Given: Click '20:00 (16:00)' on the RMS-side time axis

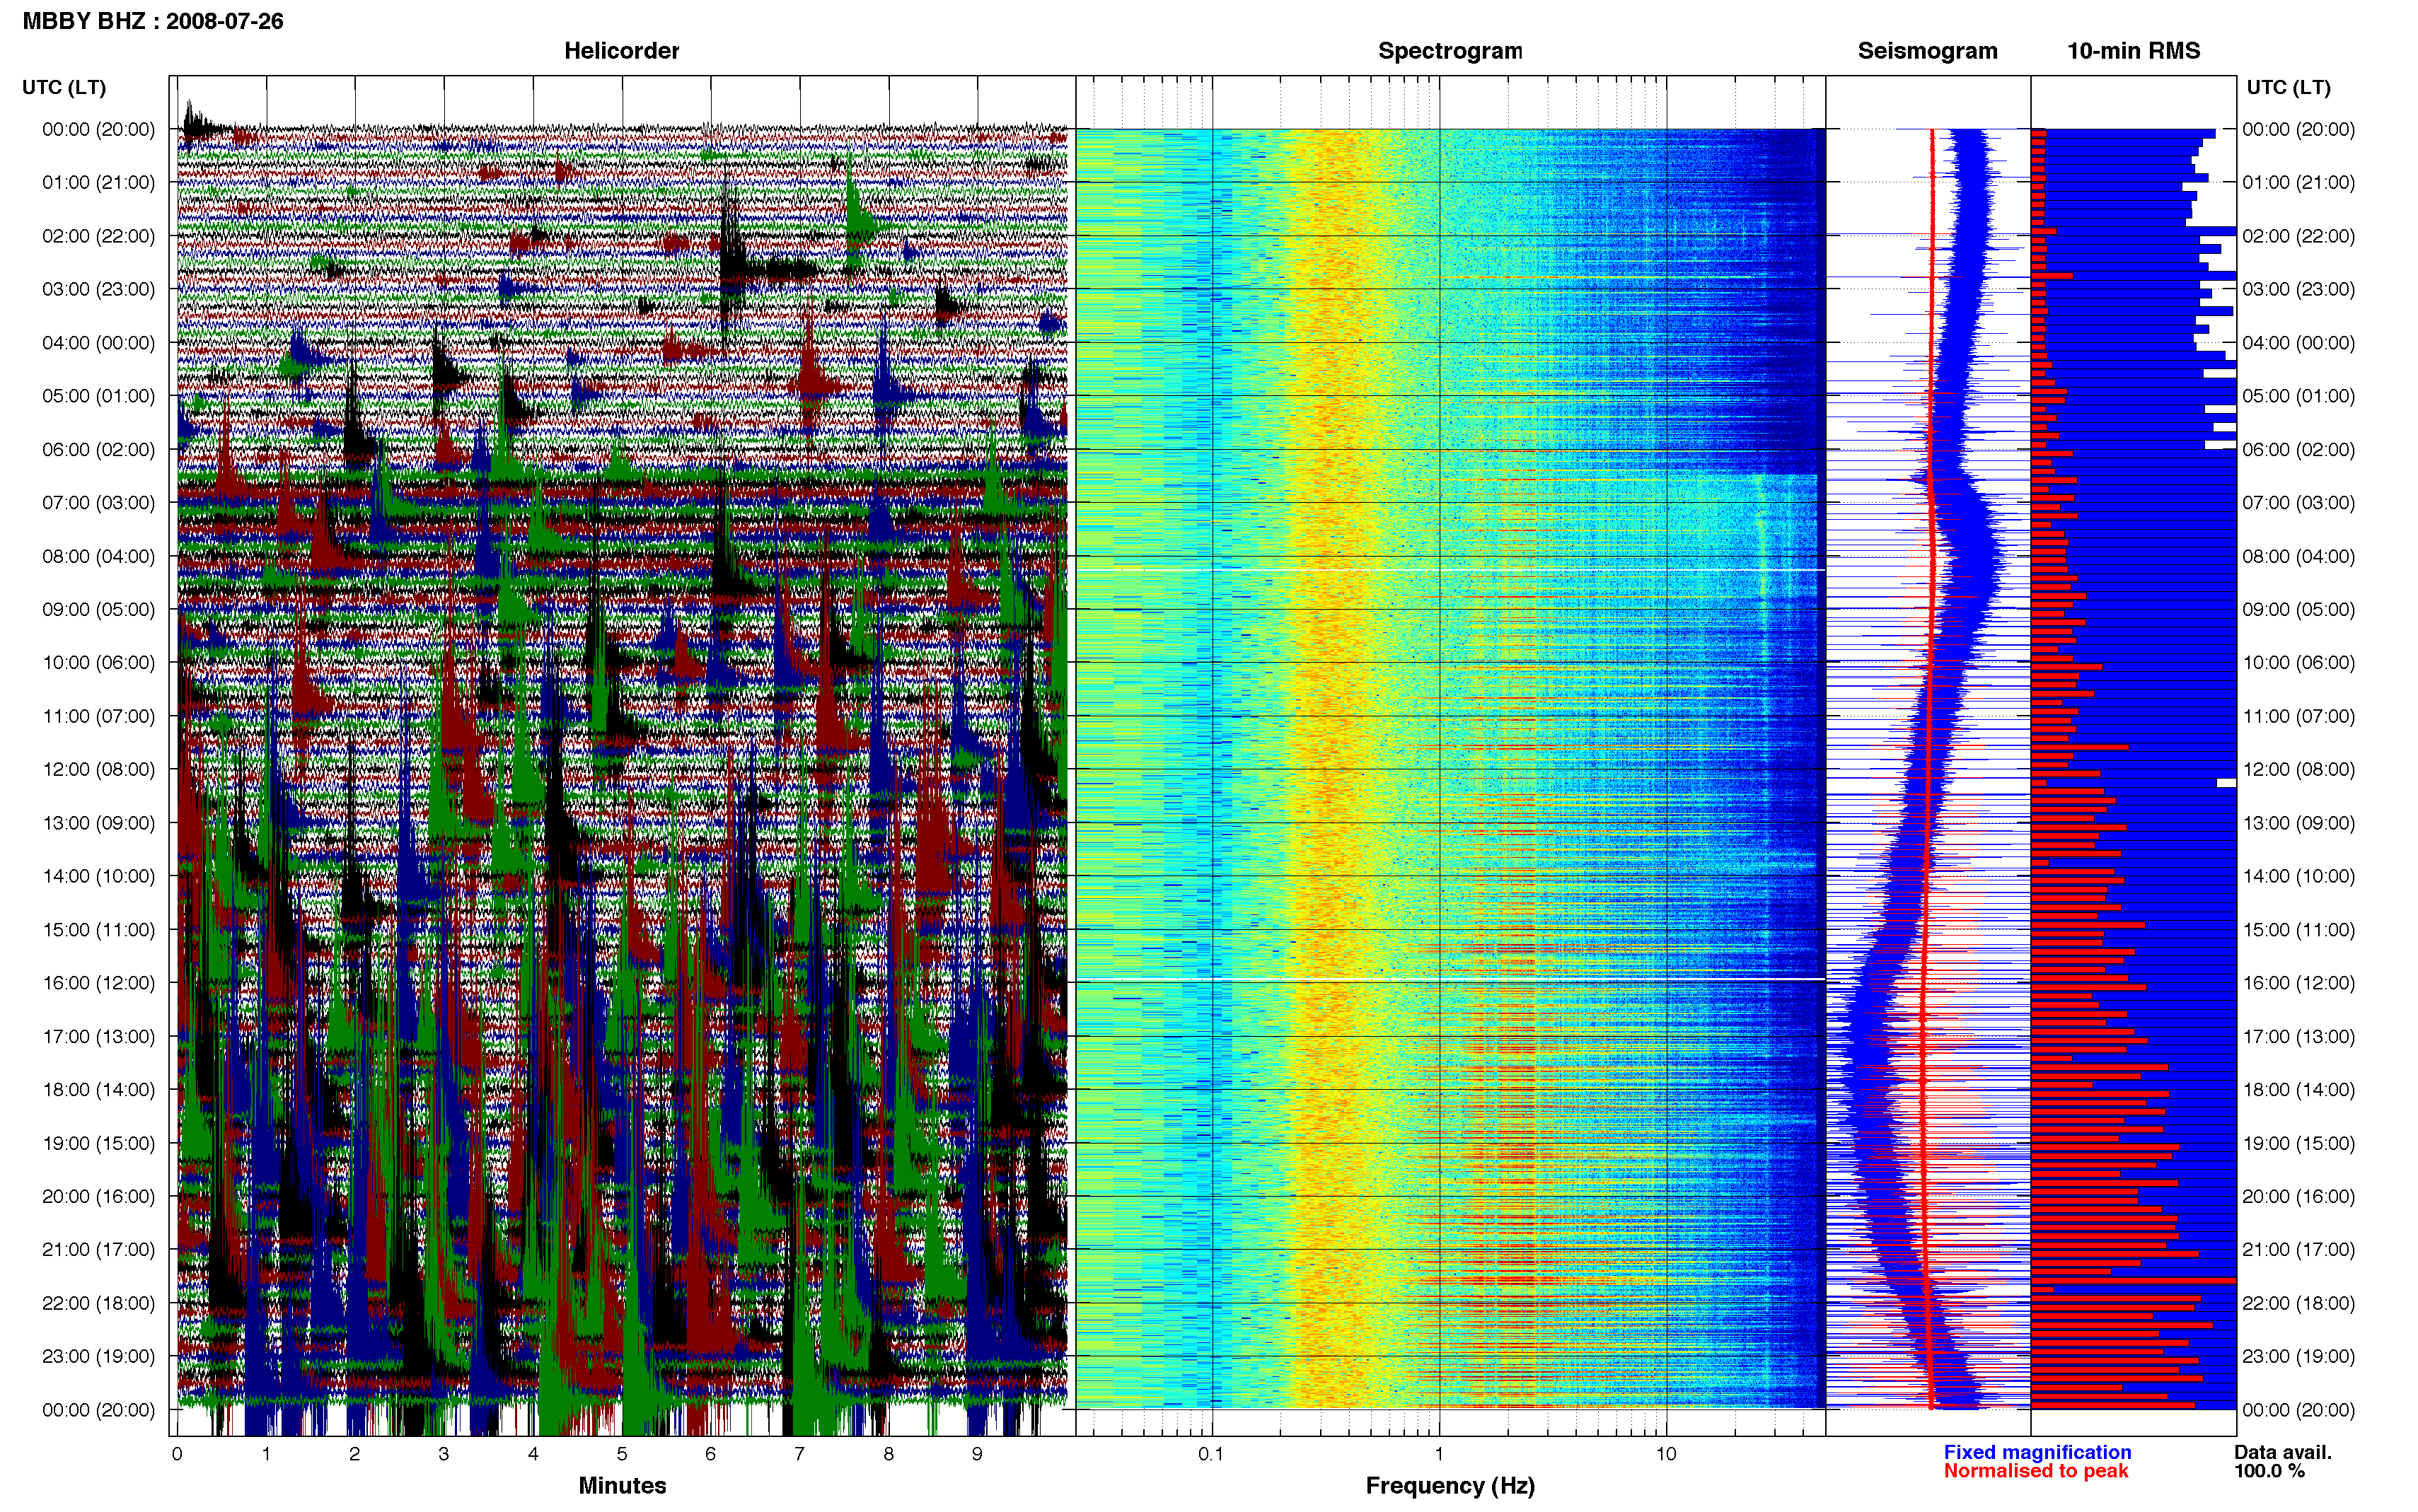Looking at the screenshot, I should [2298, 1197].
